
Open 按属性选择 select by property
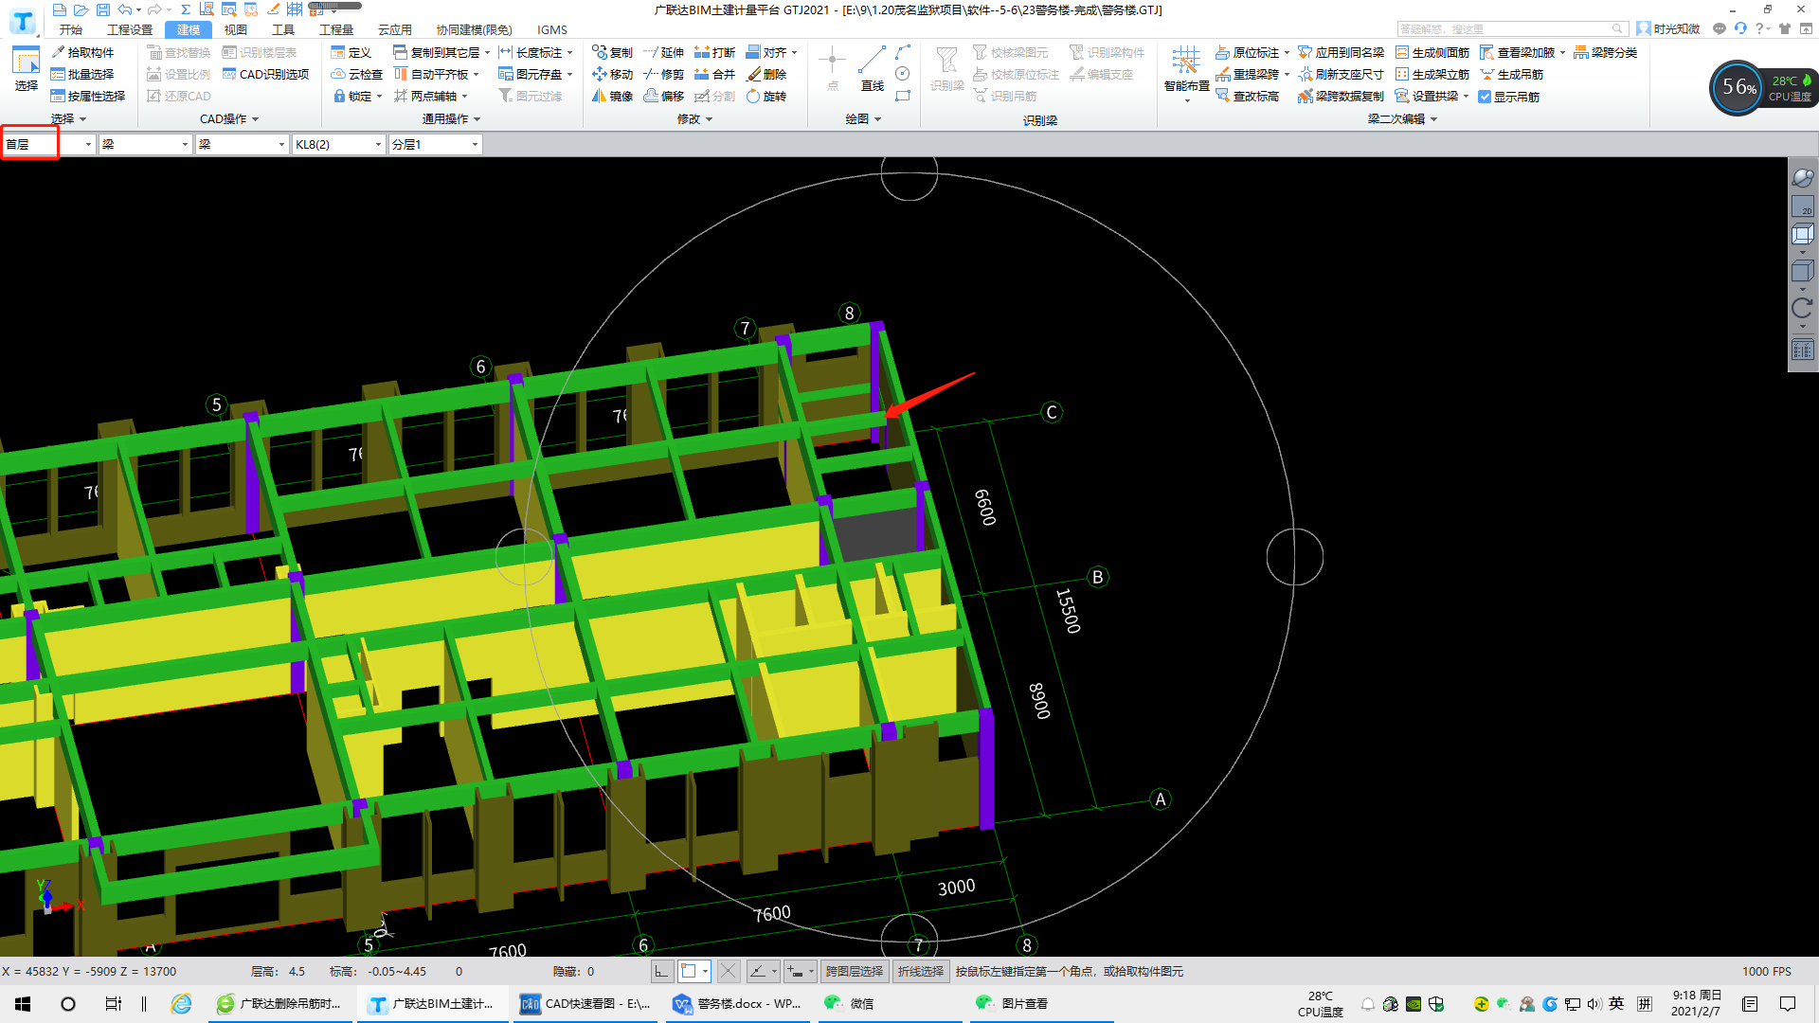click(x=88, y=96)
